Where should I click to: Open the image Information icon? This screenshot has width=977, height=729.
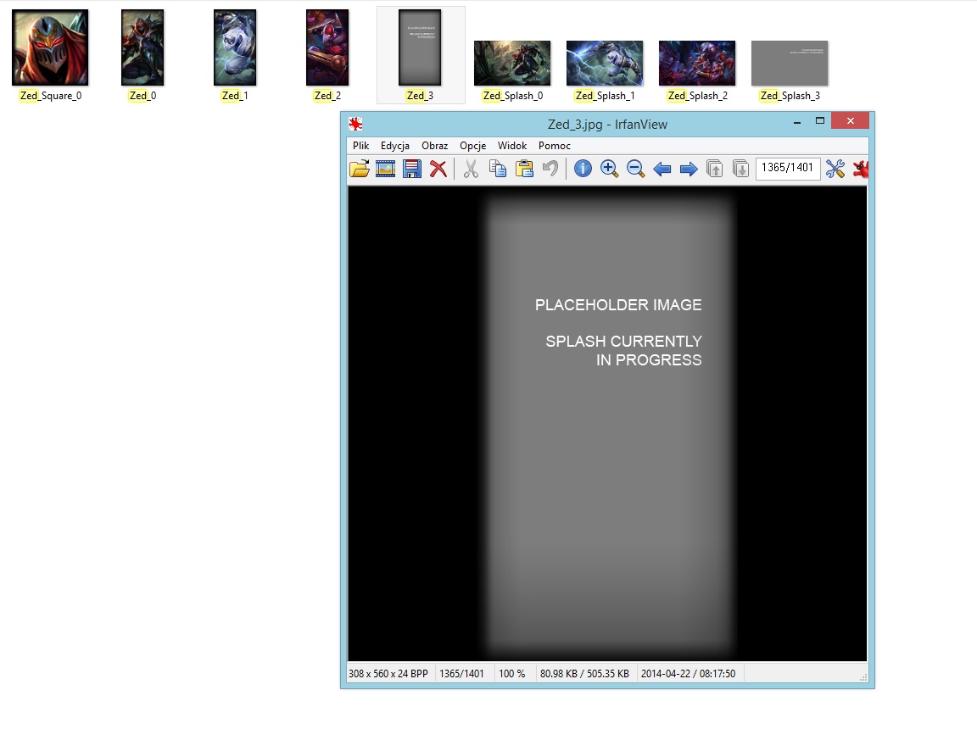click(x=583, y=169)
